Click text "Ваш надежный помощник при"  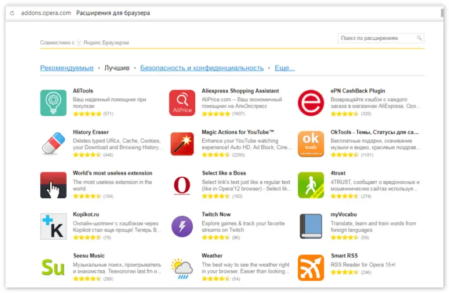click(109, 99)
